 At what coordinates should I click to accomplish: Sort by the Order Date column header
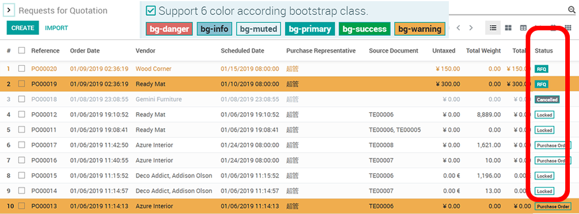click(85, 51)
